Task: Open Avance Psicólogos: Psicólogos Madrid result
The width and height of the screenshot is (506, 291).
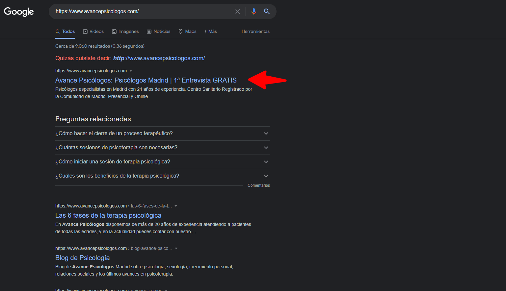Action: (146, 80)
